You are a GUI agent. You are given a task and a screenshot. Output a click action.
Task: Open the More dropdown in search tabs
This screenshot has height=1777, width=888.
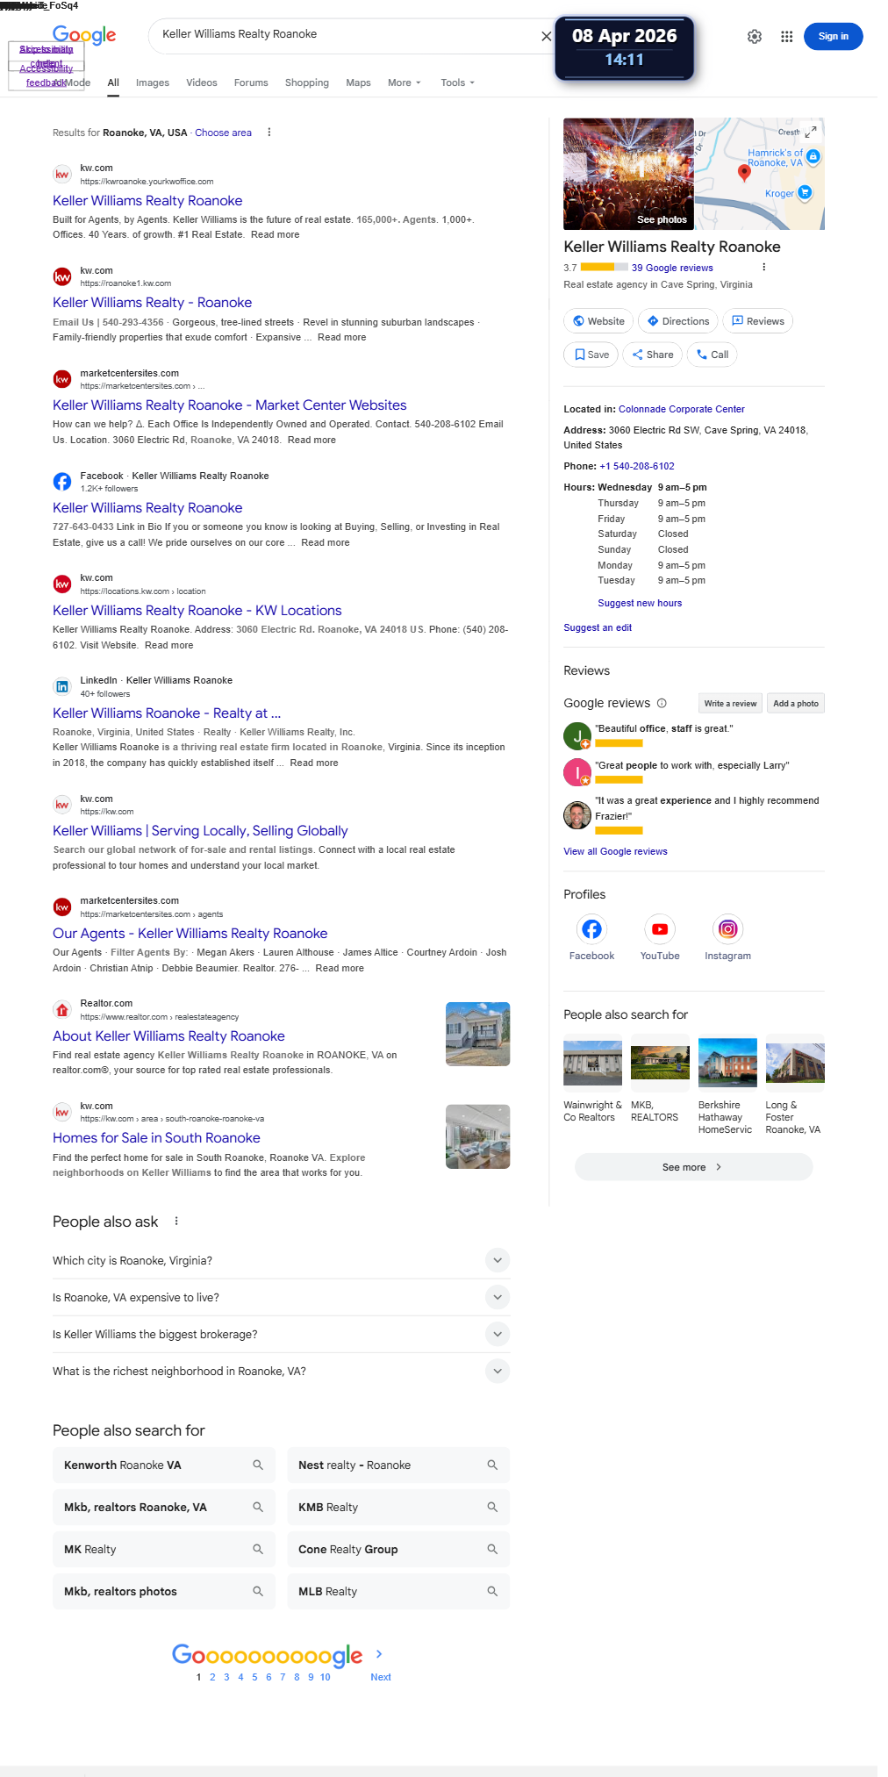[x=404, y=82]
